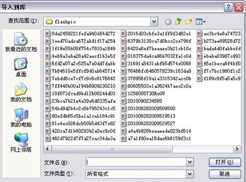Click the 文件名 input field

[136, 162]
